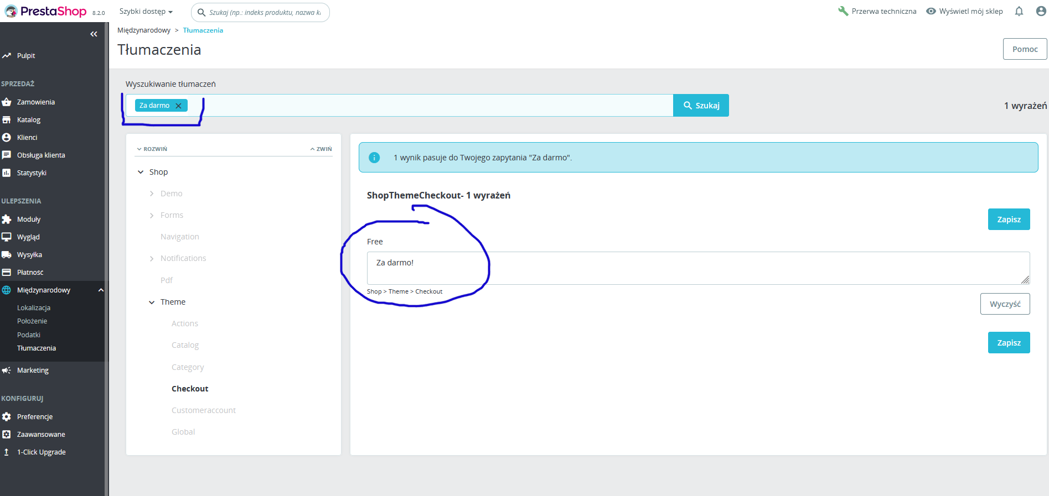Click the Wysyłka truck icon

7,255
